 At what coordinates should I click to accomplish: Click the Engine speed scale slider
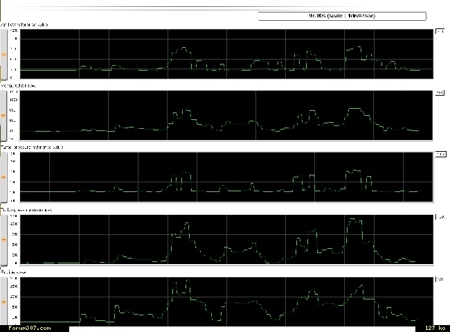3,302
